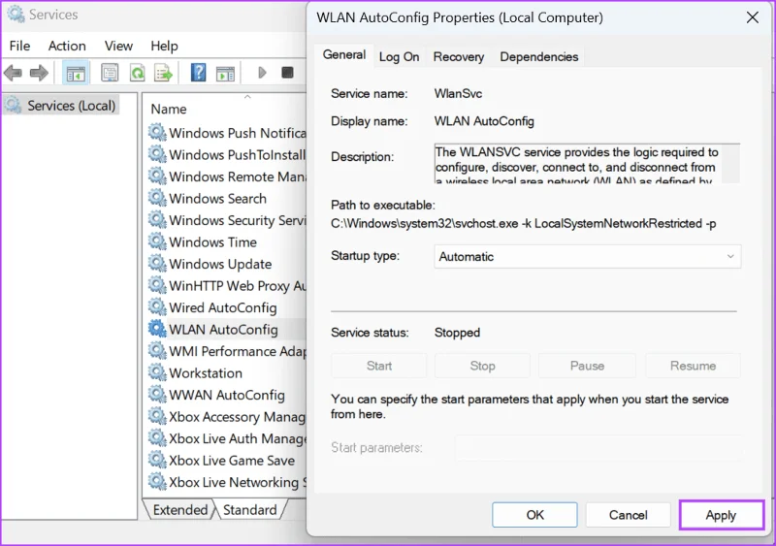
Task: Switch to the Log On tab
Action: click(x=399, y=57)
